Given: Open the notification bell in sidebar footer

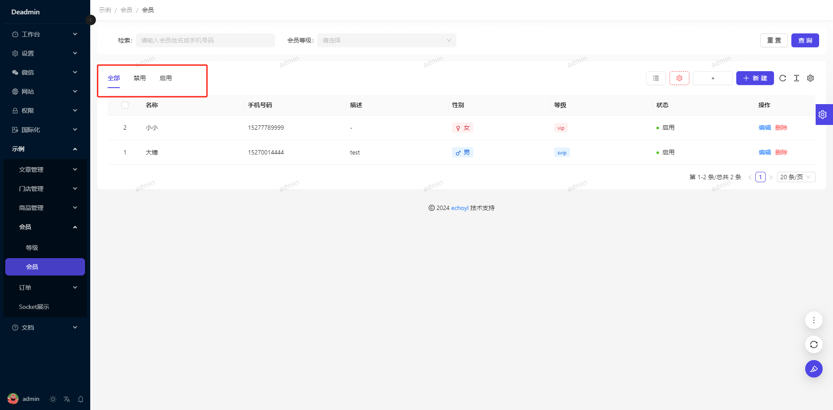Looking at the screenshot, I should [x=81, y=399].
